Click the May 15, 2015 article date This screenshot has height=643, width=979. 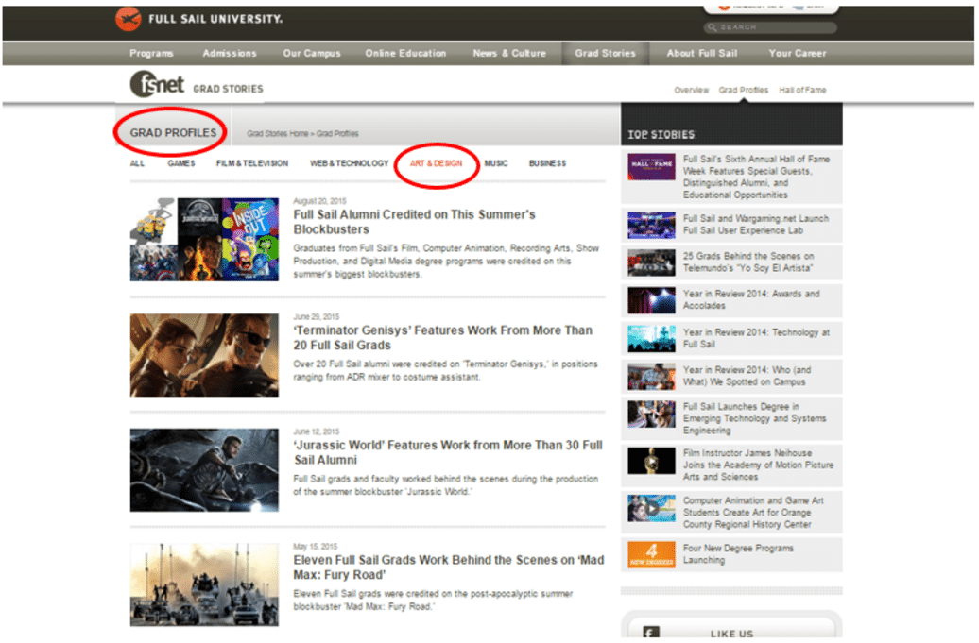316,547
